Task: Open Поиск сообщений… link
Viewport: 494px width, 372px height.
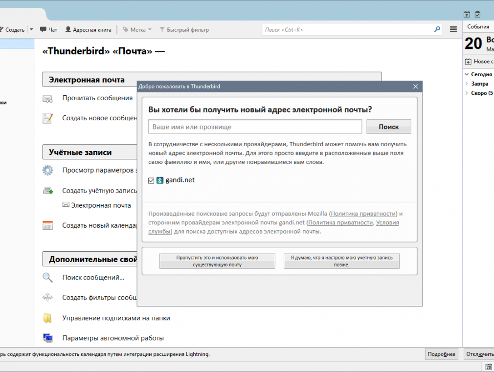Action: [x=93, y=278]
